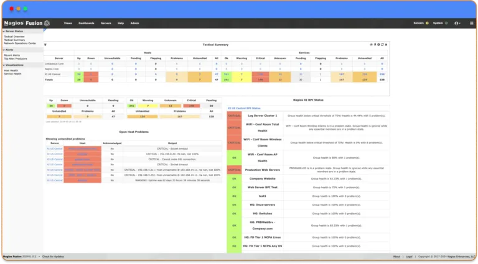This screenshot has height=264, width=478.
Task: Open Network Operations Center link
Action: (x=20, y=43)
